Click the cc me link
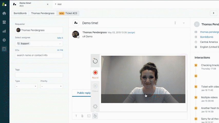 pyautogui.click(x=60, y=50)
